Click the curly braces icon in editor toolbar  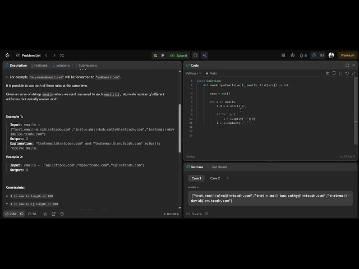pos(340,73)
